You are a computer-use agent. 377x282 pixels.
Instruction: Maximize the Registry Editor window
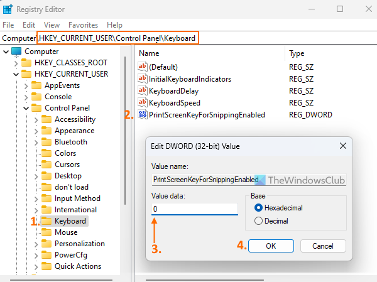pos(340,9)
